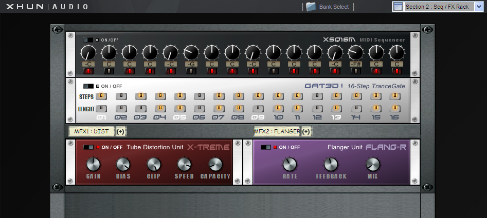Toggle TranceGate LENGHT button for step 15
The width and height of the screenshot is (487, 218).
pyautogui.click(x=376, y=108)
